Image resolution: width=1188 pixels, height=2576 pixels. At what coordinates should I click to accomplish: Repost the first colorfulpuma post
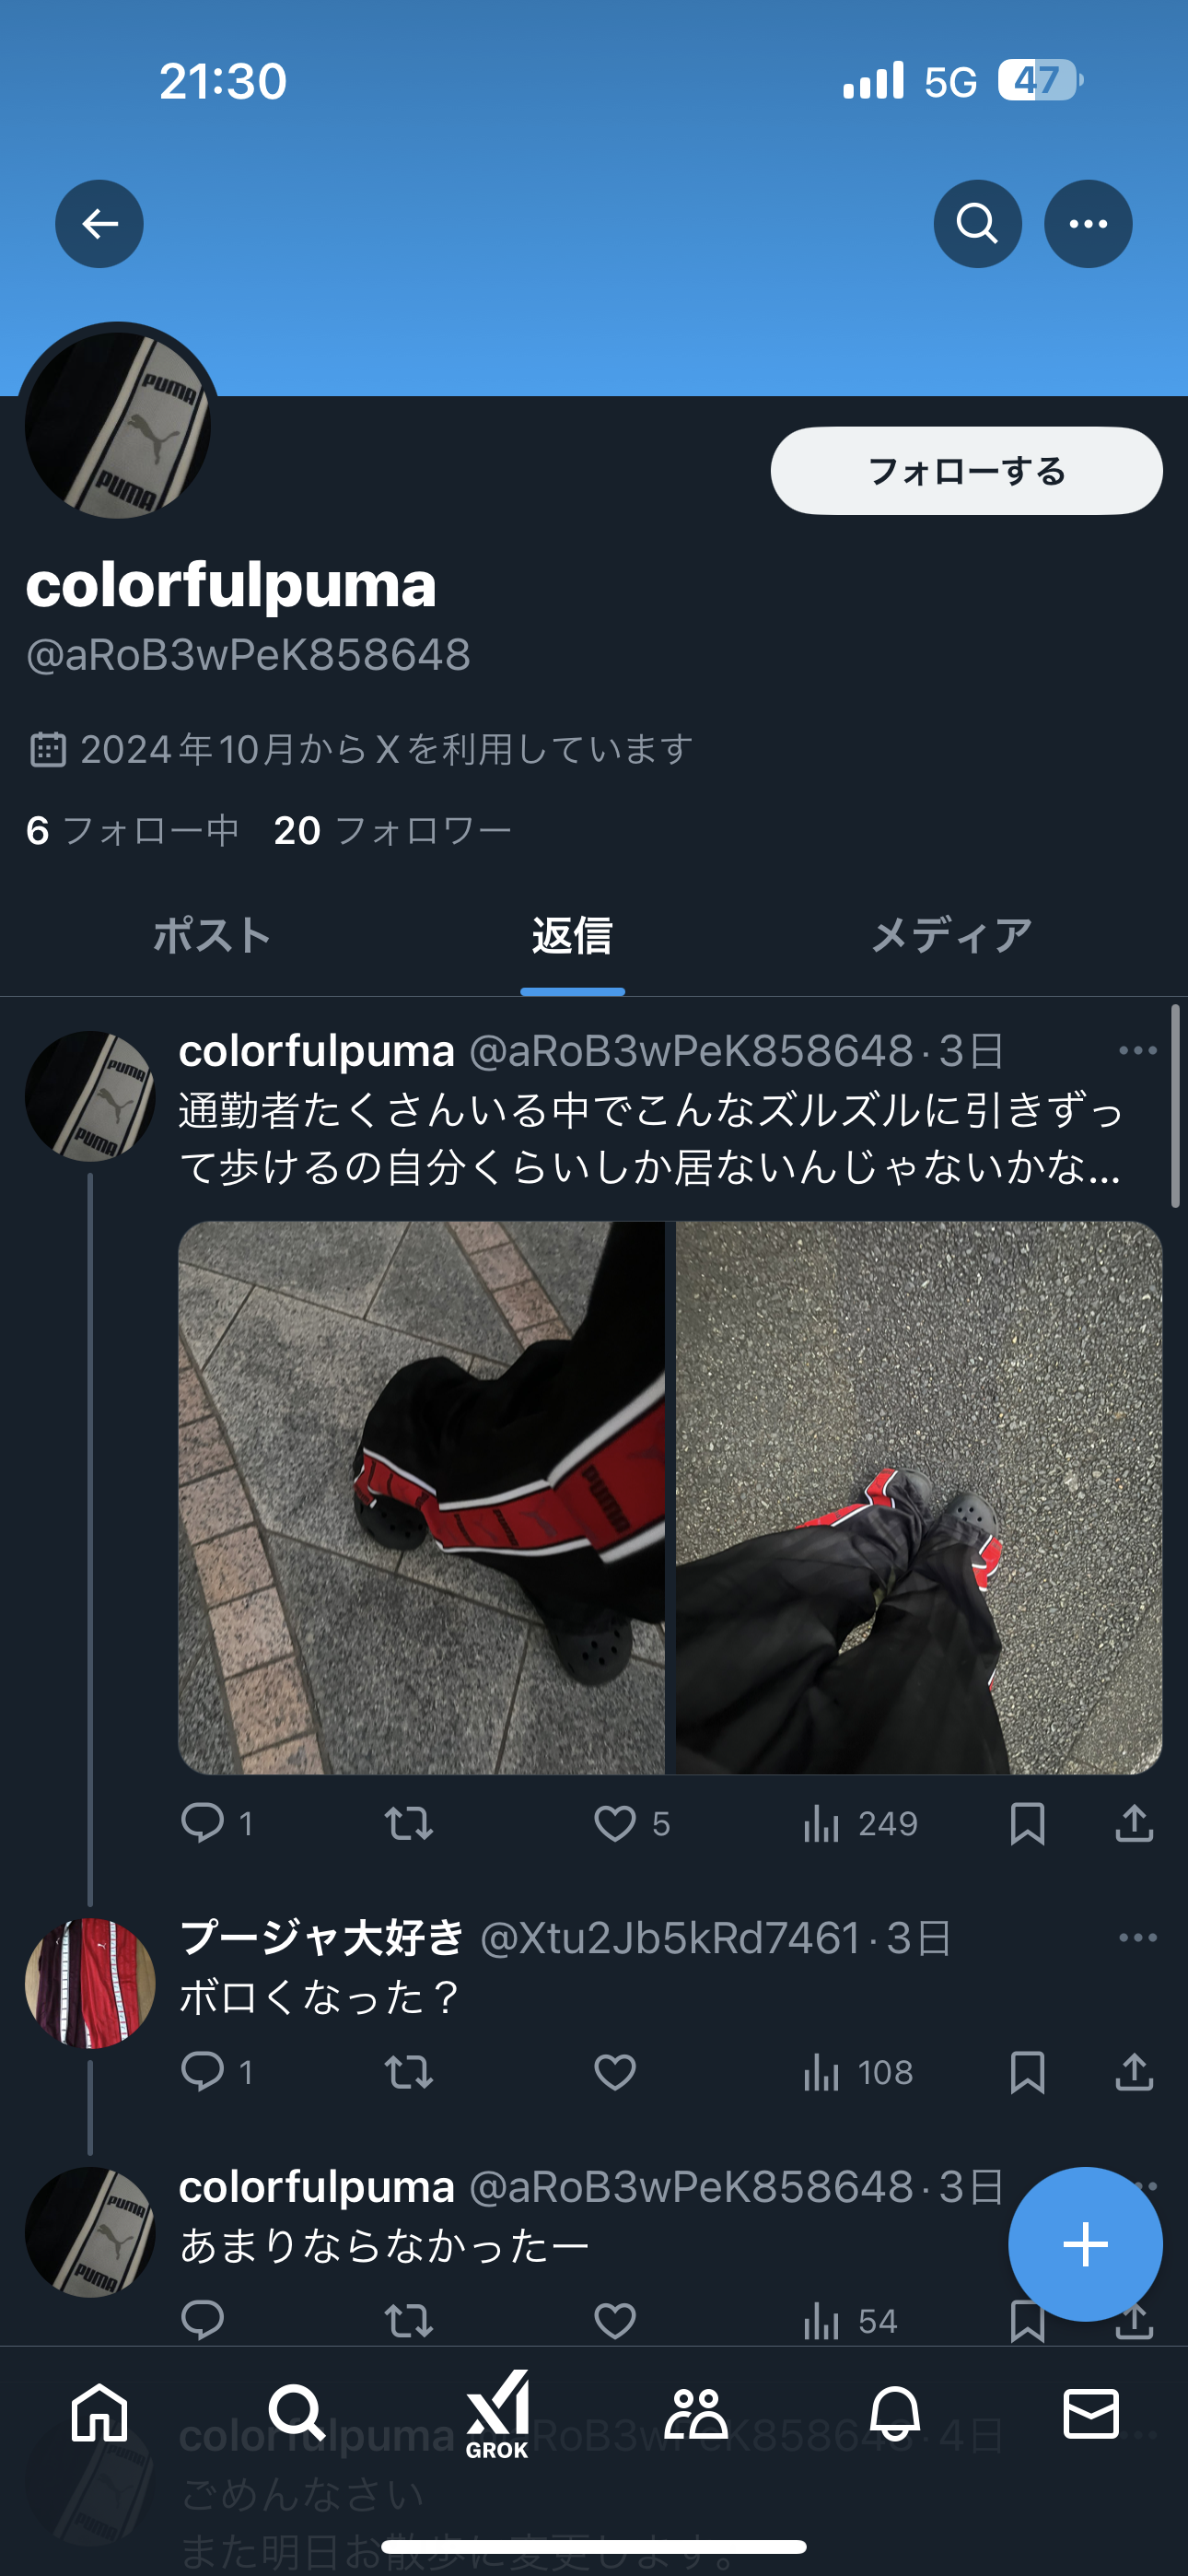[409, 1823]
